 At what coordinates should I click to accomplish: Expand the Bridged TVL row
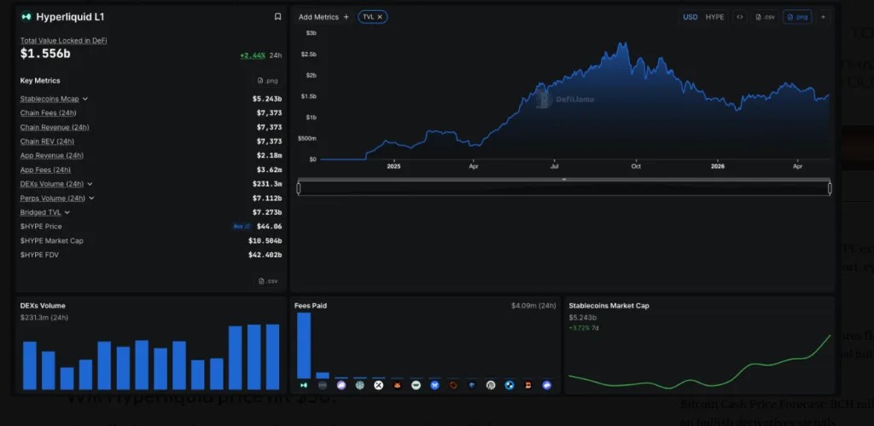coord(67,212)
